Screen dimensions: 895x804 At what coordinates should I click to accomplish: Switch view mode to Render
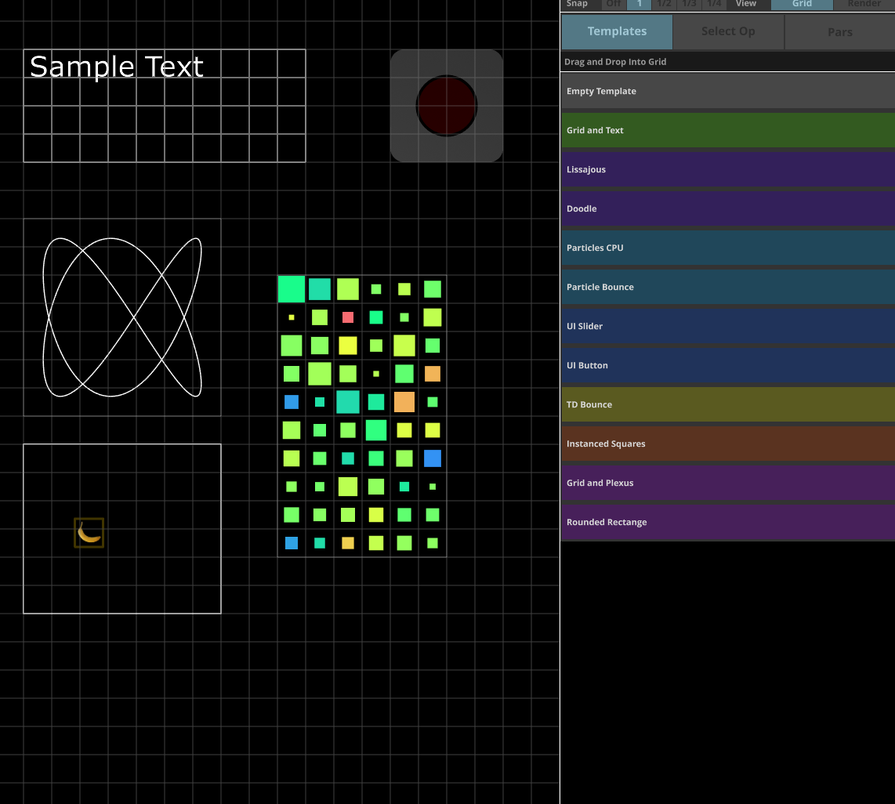864,4
